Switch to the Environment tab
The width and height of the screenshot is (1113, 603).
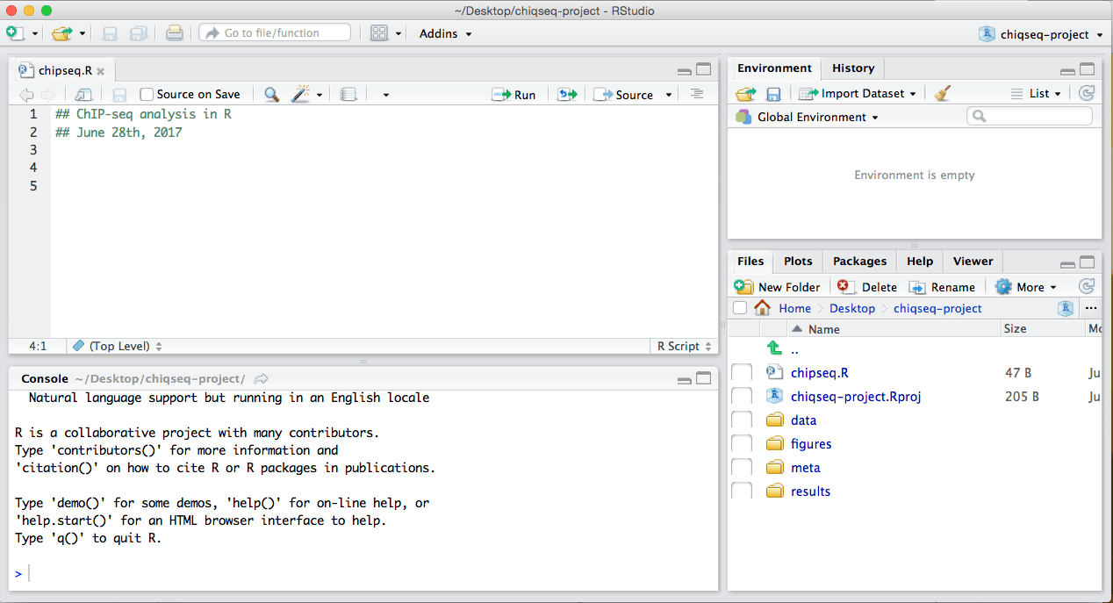pos(774,68)
